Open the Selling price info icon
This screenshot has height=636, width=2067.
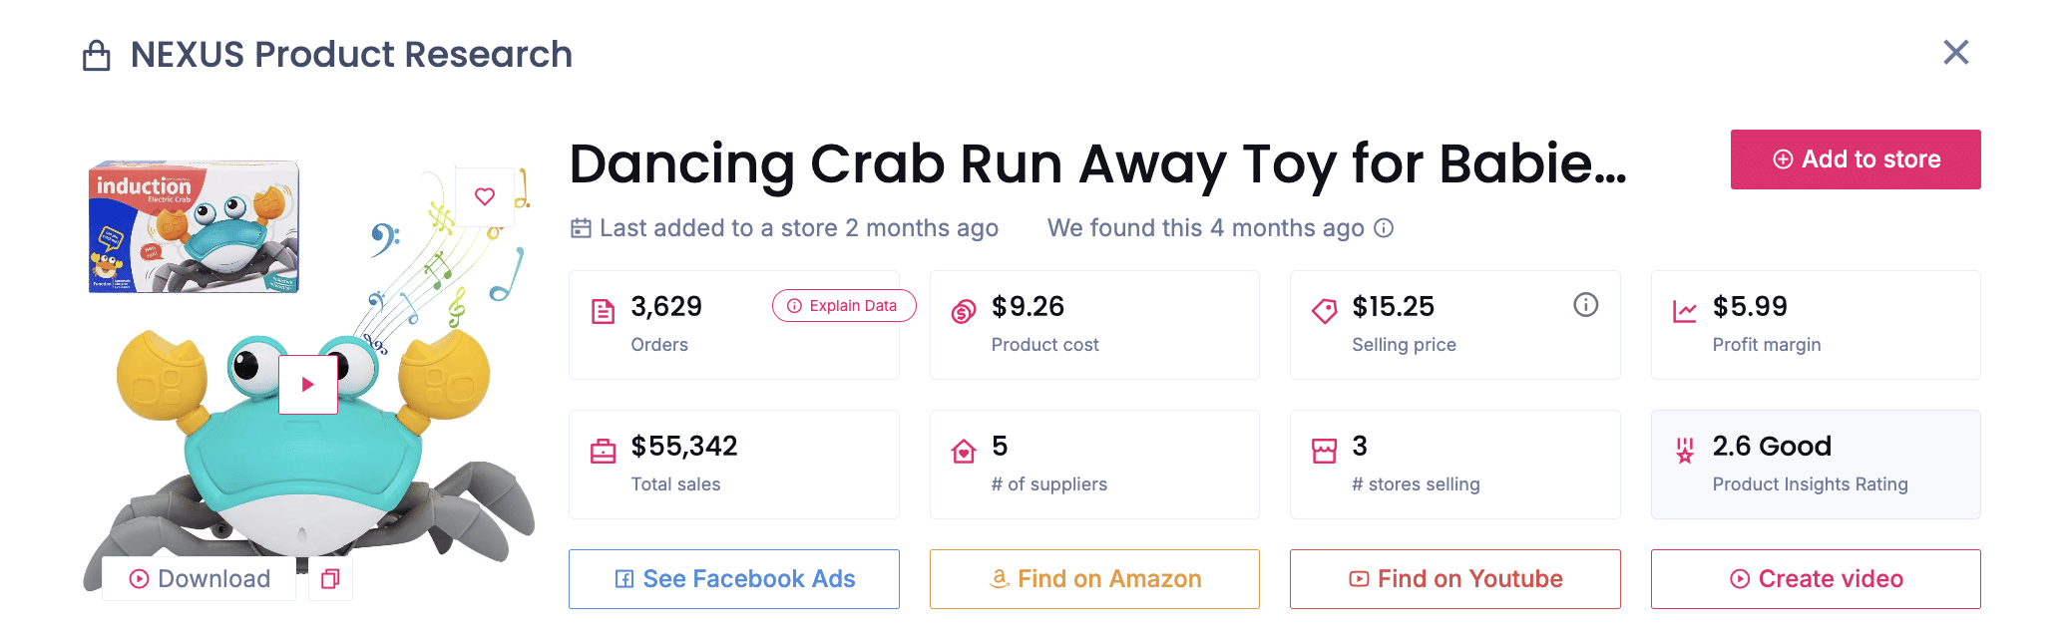[1585, 305]
